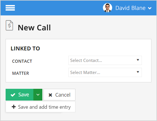Expand the user menu chevron beside David Blane
The width and height of the screenshot is (157, 121).
tap(150, 8)
